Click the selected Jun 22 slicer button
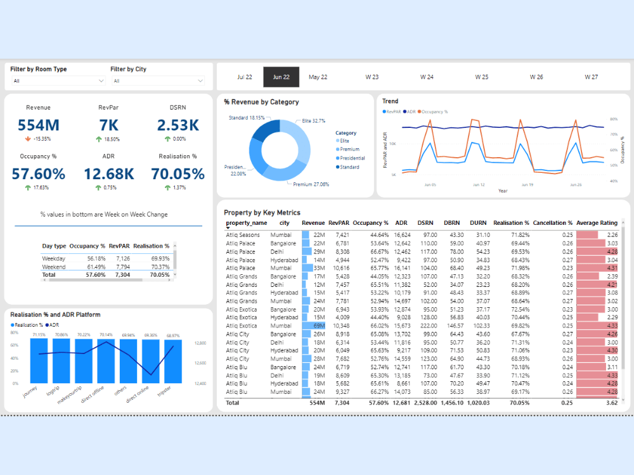The height and width of the screenshot is (475, 634). coord(281,77)
